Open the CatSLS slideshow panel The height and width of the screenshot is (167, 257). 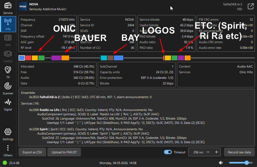coord(8,56)
